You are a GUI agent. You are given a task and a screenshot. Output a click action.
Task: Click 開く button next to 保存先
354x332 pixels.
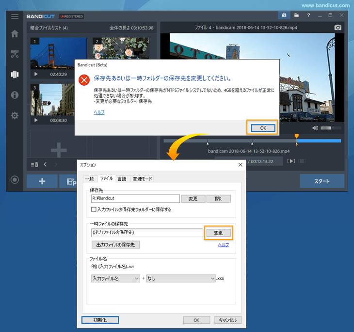[218, 198]
